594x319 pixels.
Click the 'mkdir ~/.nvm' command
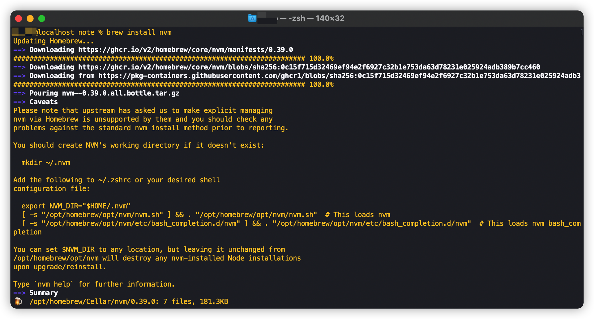pyautogui.click(x=46, y=163)
